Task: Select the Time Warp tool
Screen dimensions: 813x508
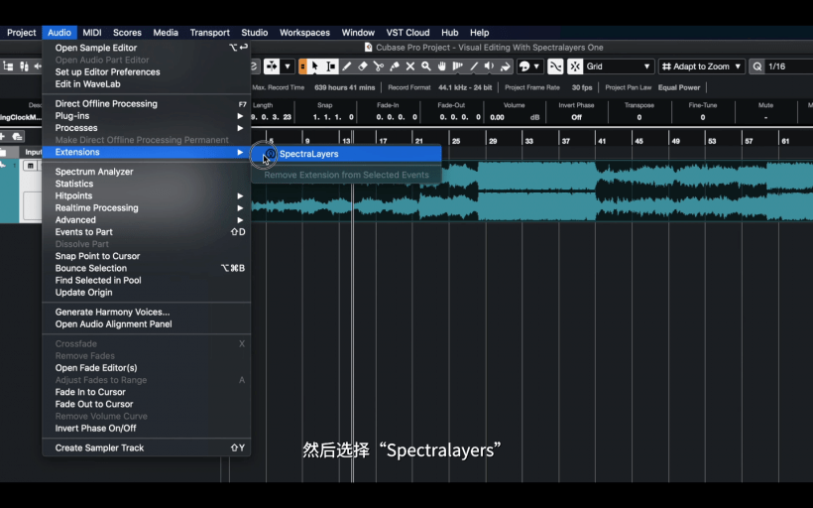Action: [x=458, y=66]
